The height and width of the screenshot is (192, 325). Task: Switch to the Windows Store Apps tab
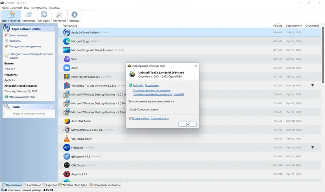tap(73, 185)
